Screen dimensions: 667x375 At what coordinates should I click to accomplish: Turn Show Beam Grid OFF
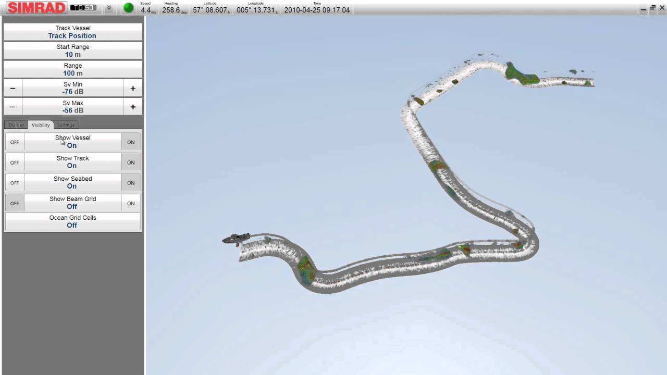coord(15,203)
